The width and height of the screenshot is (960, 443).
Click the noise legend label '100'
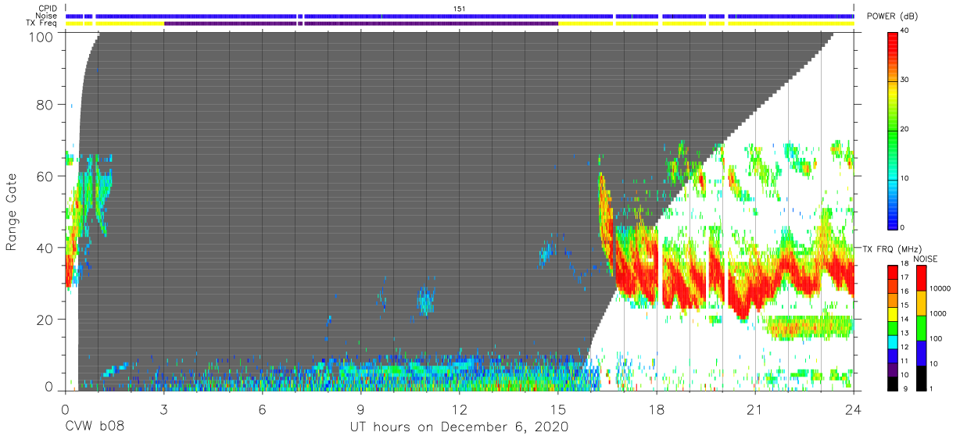point(934,338)
